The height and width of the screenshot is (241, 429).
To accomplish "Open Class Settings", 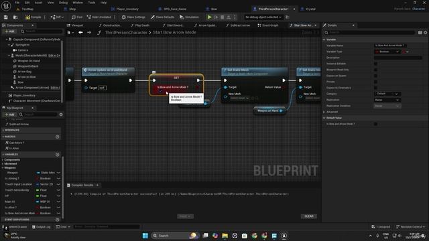I will [133, 17].
